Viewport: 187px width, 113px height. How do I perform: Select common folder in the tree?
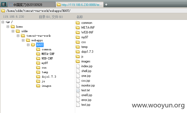click(x=47, y=49)
